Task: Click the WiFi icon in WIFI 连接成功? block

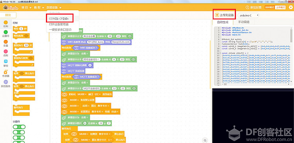Action: pos(76,48)
